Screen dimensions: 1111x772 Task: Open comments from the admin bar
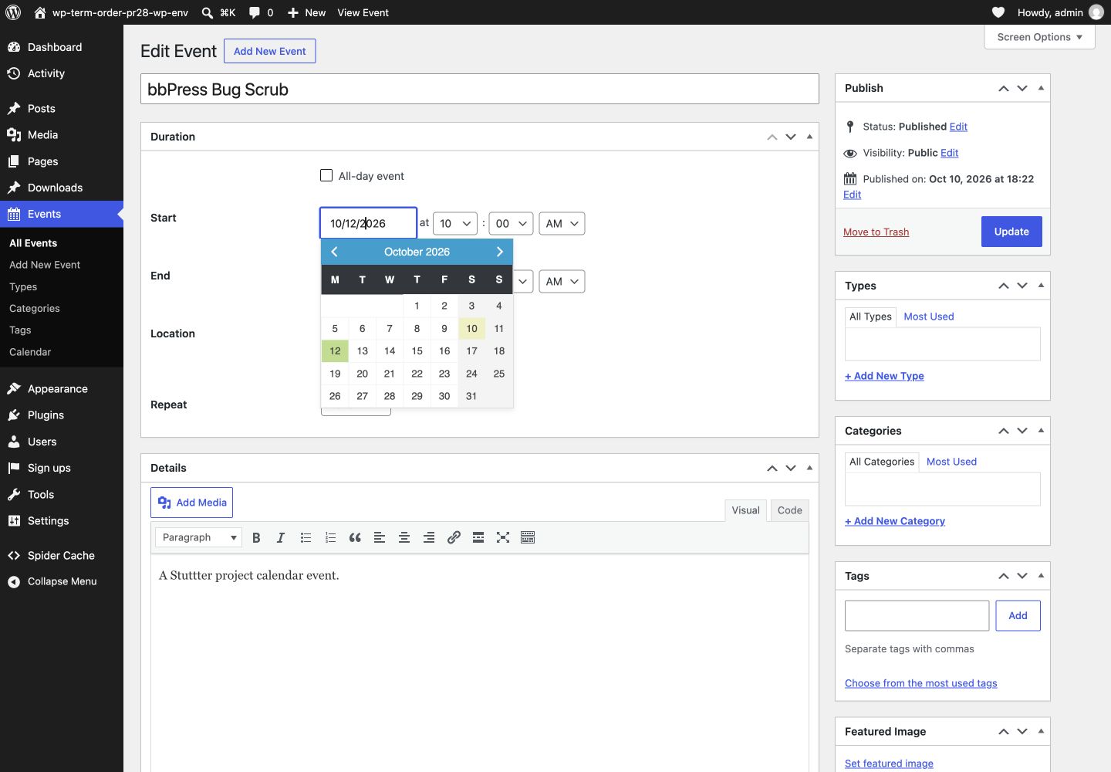point(261,12)
